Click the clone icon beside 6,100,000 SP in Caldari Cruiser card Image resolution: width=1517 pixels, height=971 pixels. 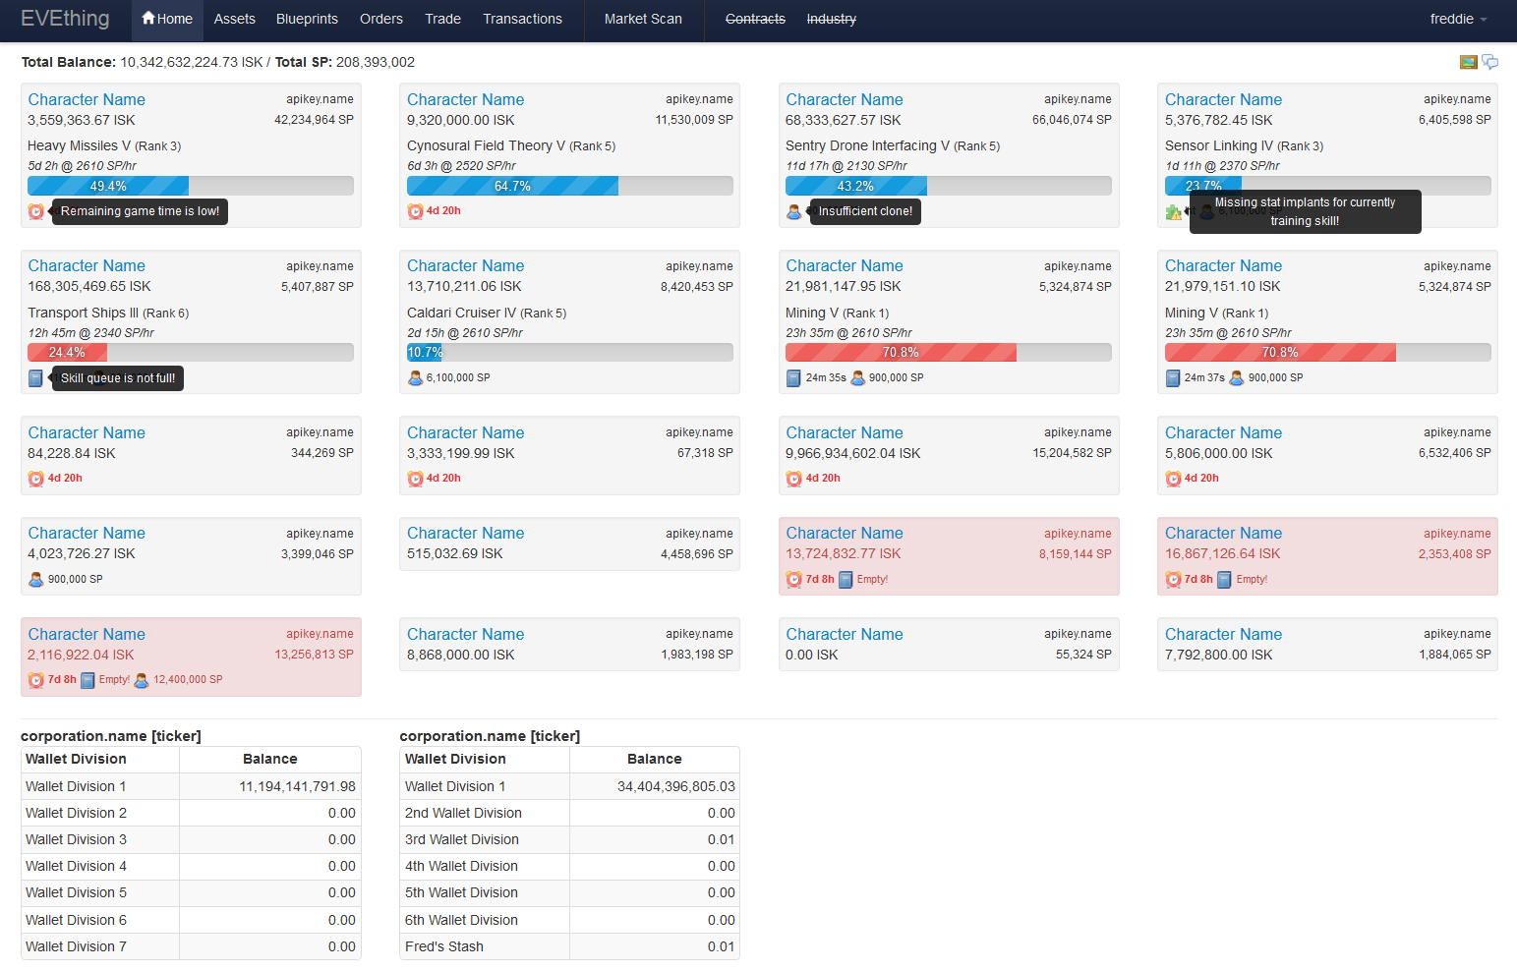click(415, 378)
